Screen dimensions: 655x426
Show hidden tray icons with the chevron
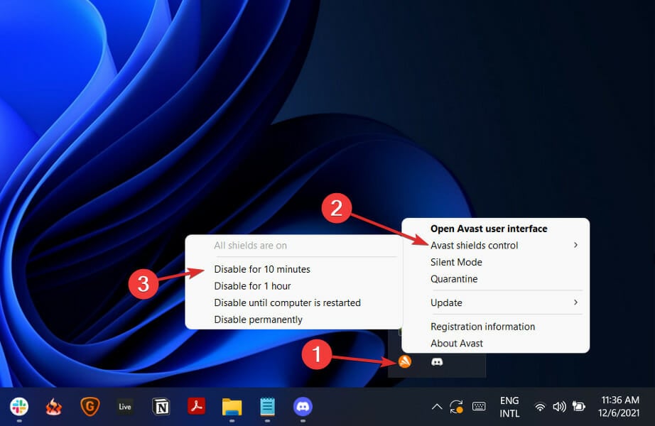click(x=437, y=407)
